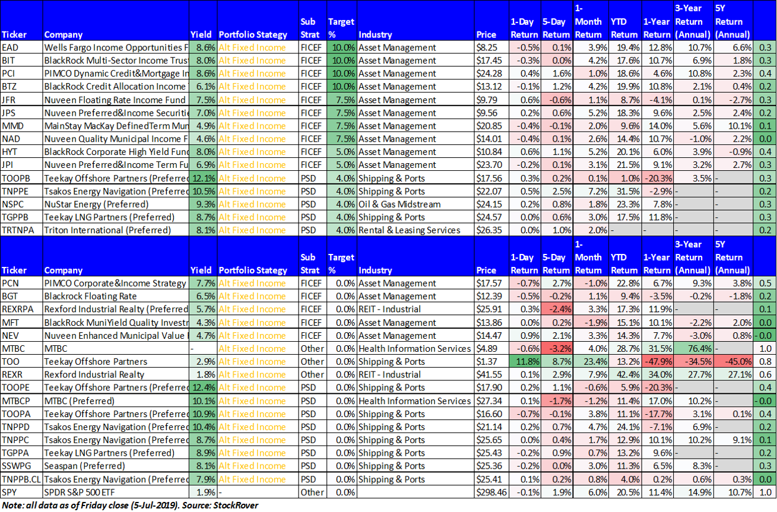Screen dimensions: 777x512
Task: Select the BIT ticker cell
Action: click(21, 61)
